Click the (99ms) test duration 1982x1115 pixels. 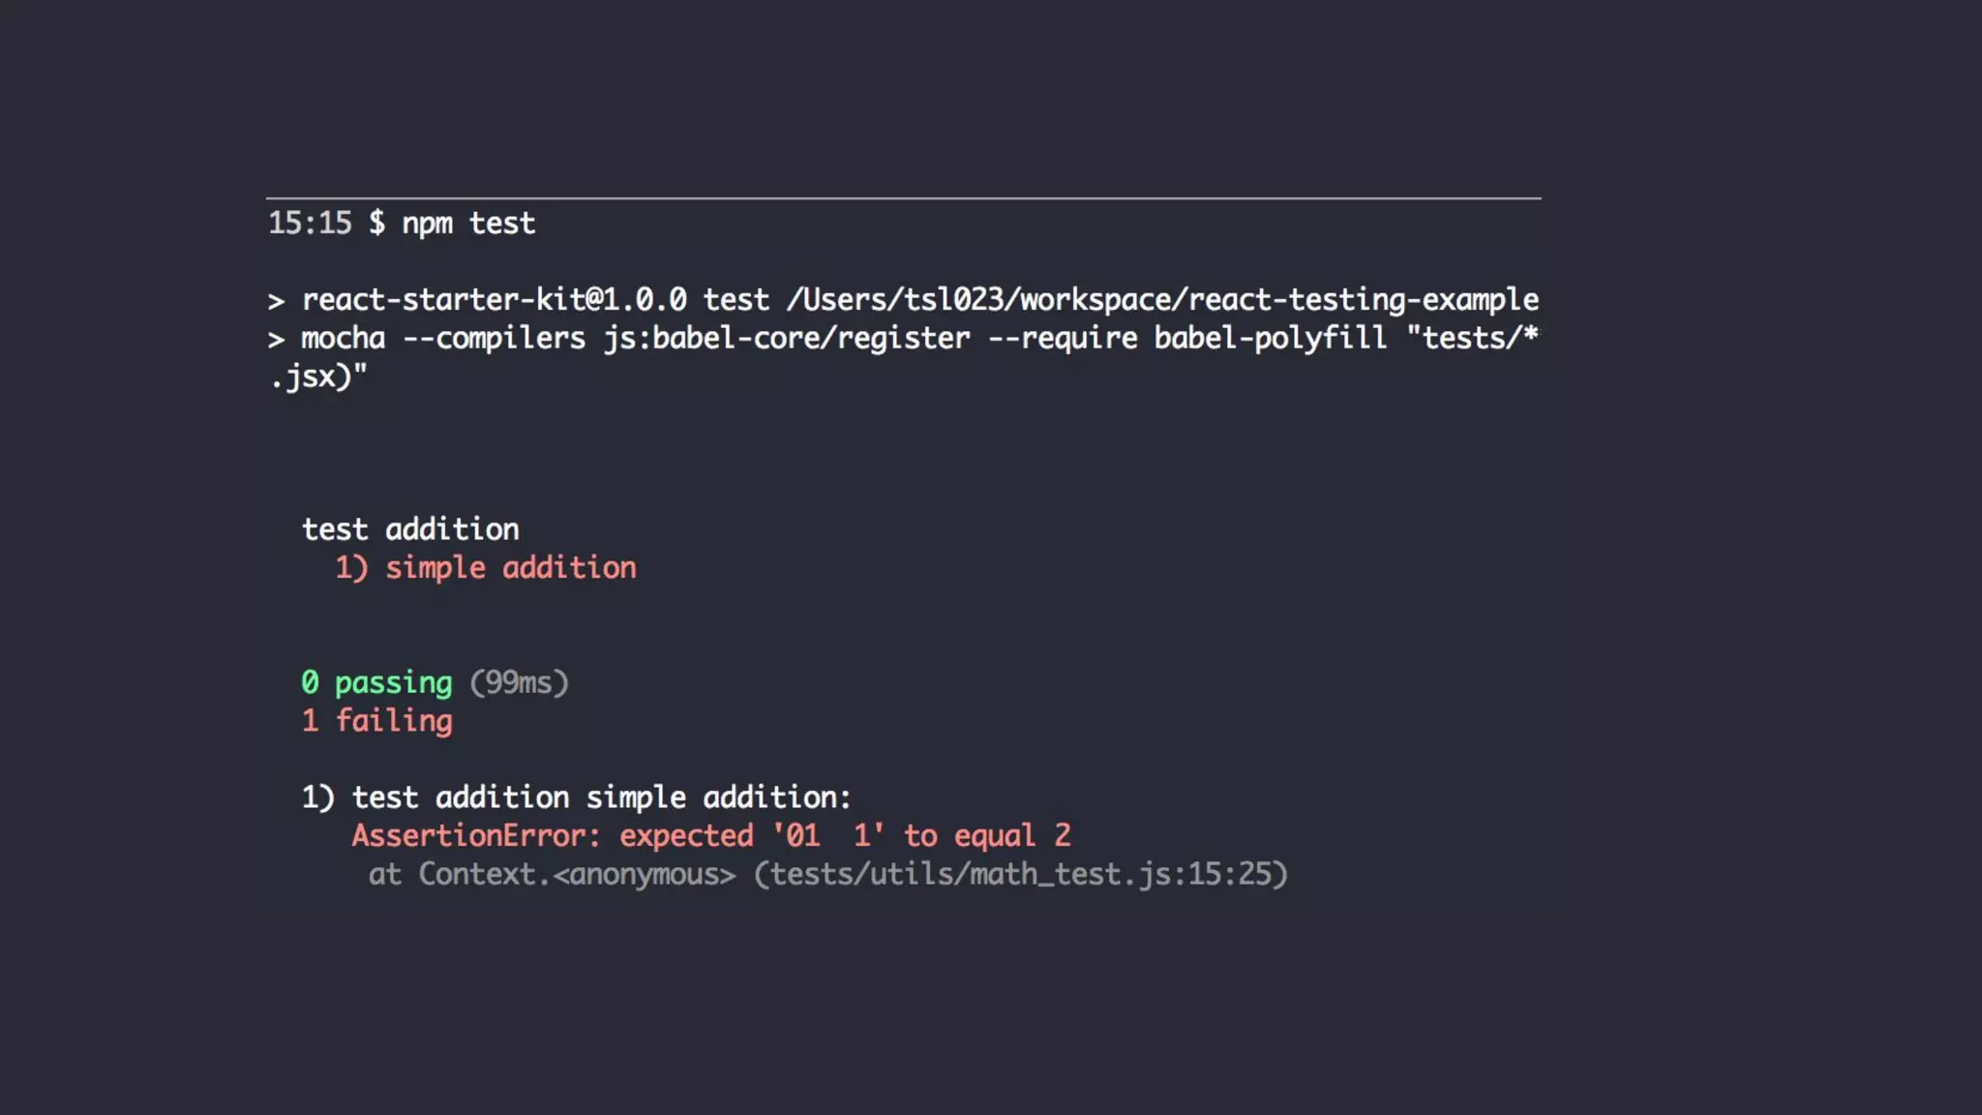[x=519, y=683]
